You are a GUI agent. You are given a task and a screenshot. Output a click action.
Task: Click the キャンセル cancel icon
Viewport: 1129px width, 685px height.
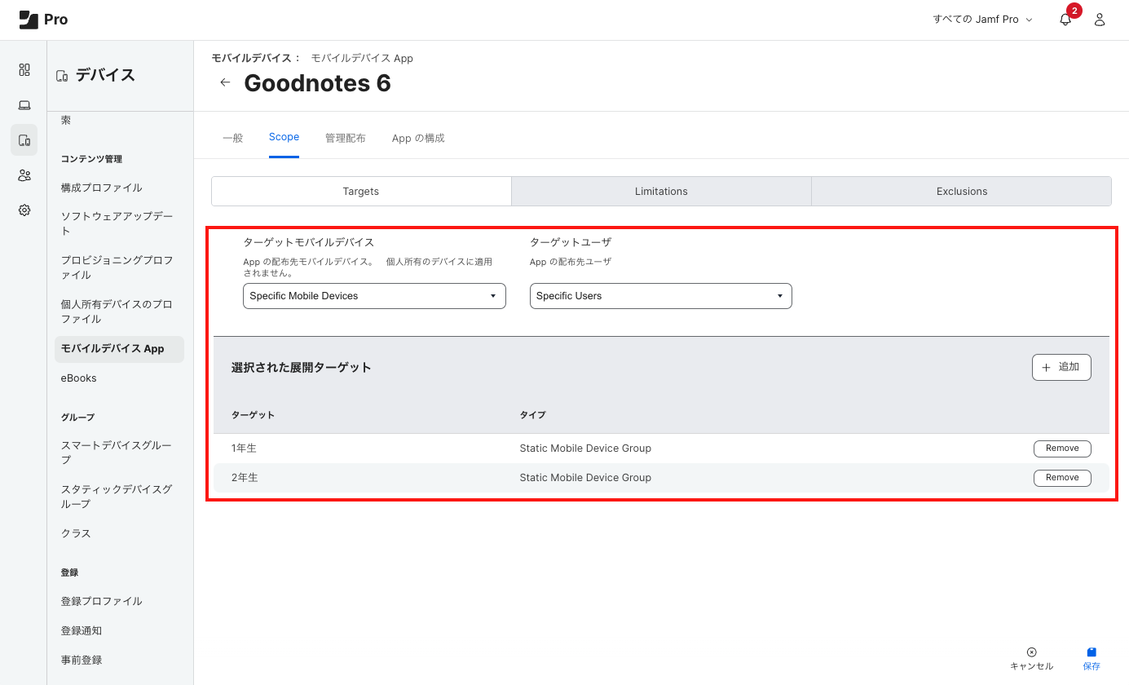point(1031,652)
